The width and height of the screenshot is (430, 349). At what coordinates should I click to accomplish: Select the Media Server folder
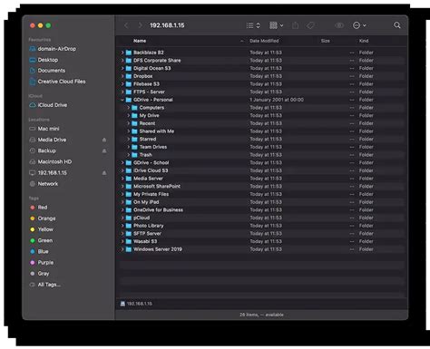(x=261, y=179)
